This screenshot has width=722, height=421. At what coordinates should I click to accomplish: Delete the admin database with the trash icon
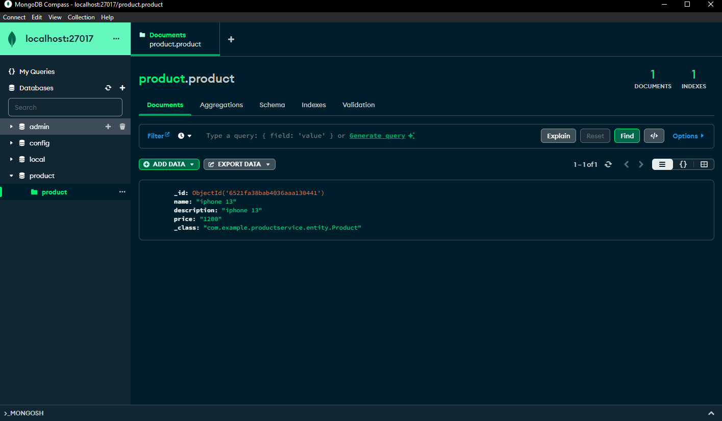[x=122, y=127]
